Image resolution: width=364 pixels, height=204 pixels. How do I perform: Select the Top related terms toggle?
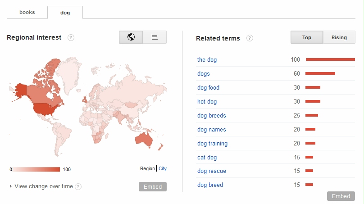307,37
